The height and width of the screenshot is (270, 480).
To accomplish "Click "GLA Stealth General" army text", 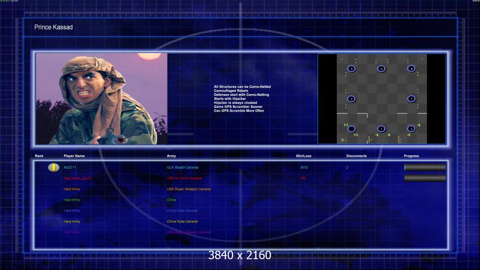I will [x=182, y=167].
